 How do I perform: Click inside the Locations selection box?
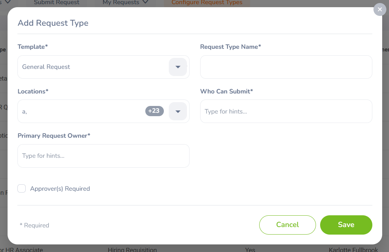click(x=79, y=111)
